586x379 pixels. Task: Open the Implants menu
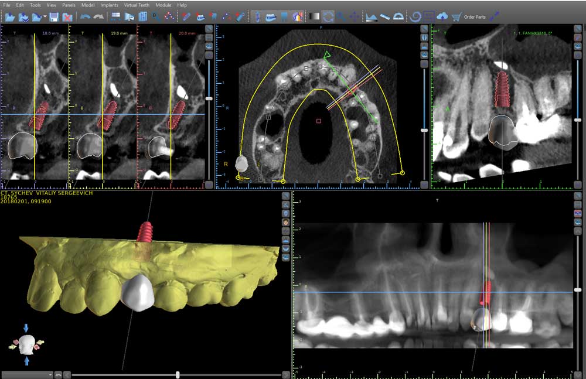[109, 5]
